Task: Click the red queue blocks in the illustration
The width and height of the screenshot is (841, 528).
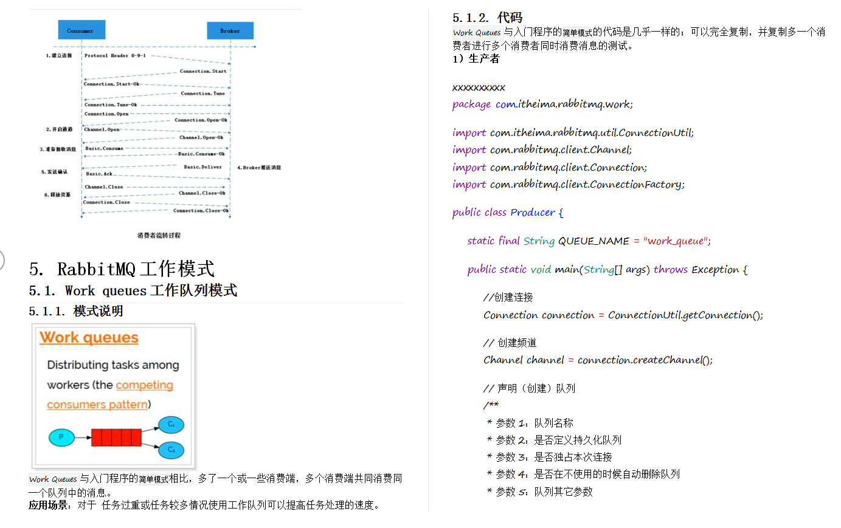Action: [x=116, y=437]
